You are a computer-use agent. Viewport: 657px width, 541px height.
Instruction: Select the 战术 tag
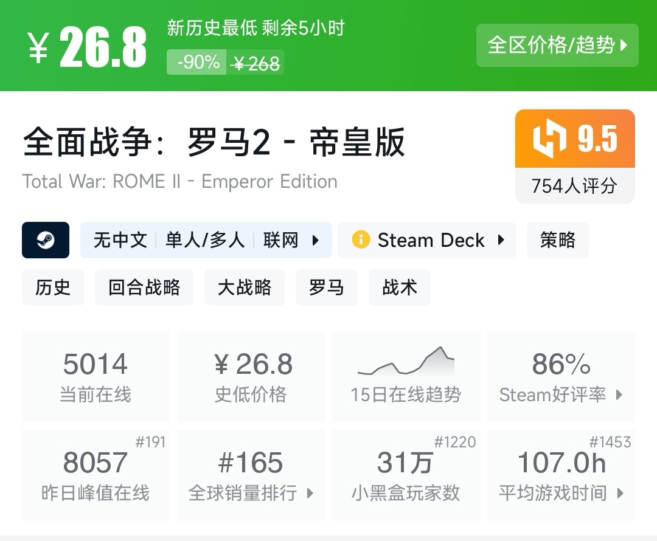pyautogui.click(x=399, y=288)
